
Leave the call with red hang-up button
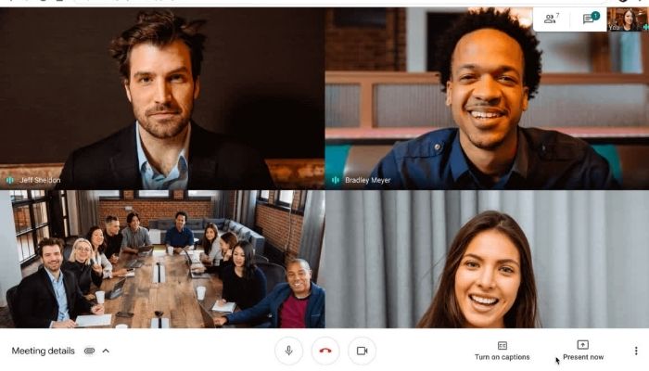[x=325, y=351]
